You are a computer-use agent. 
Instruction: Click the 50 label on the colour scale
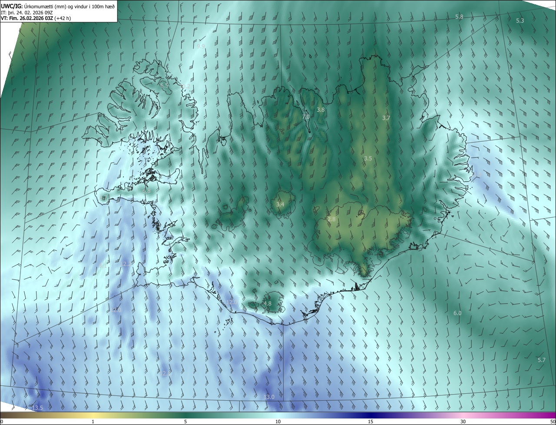553,422
